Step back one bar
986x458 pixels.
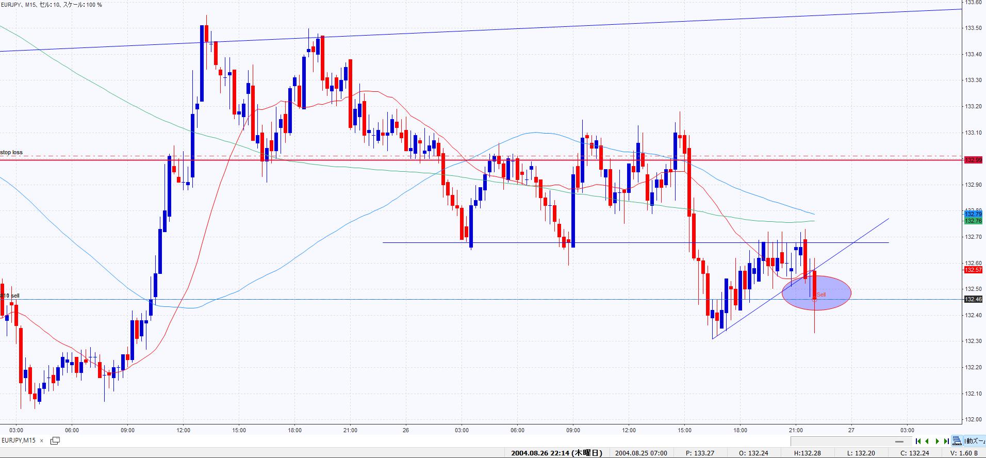tap(927, 441)
